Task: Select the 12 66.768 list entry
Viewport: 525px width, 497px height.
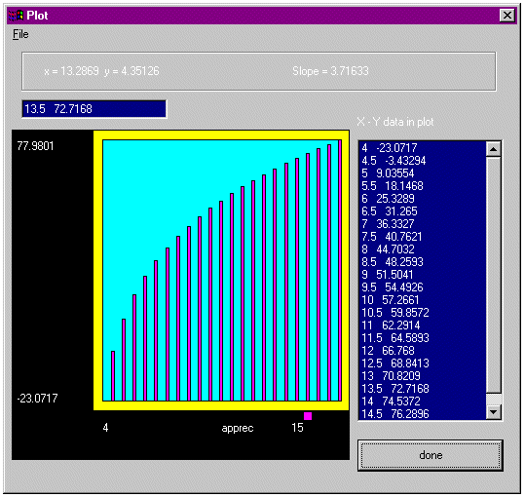Action: [422, 351]
